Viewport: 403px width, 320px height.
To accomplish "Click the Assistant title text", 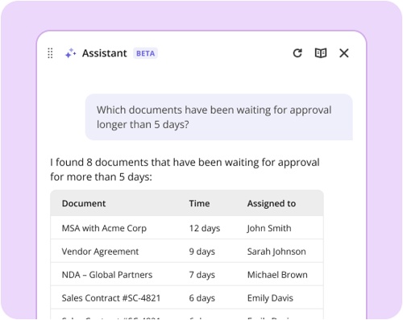I will point(105,53).
